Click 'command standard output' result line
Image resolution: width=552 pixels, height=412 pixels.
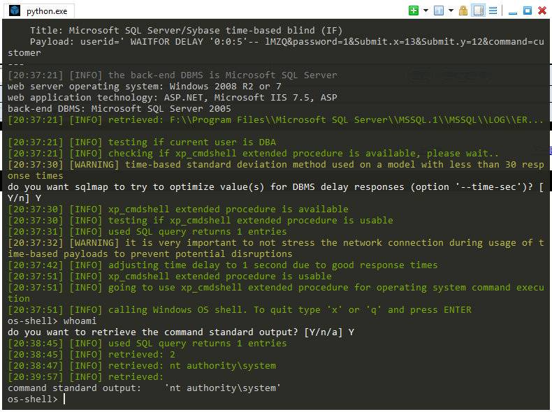click(145, 388)
